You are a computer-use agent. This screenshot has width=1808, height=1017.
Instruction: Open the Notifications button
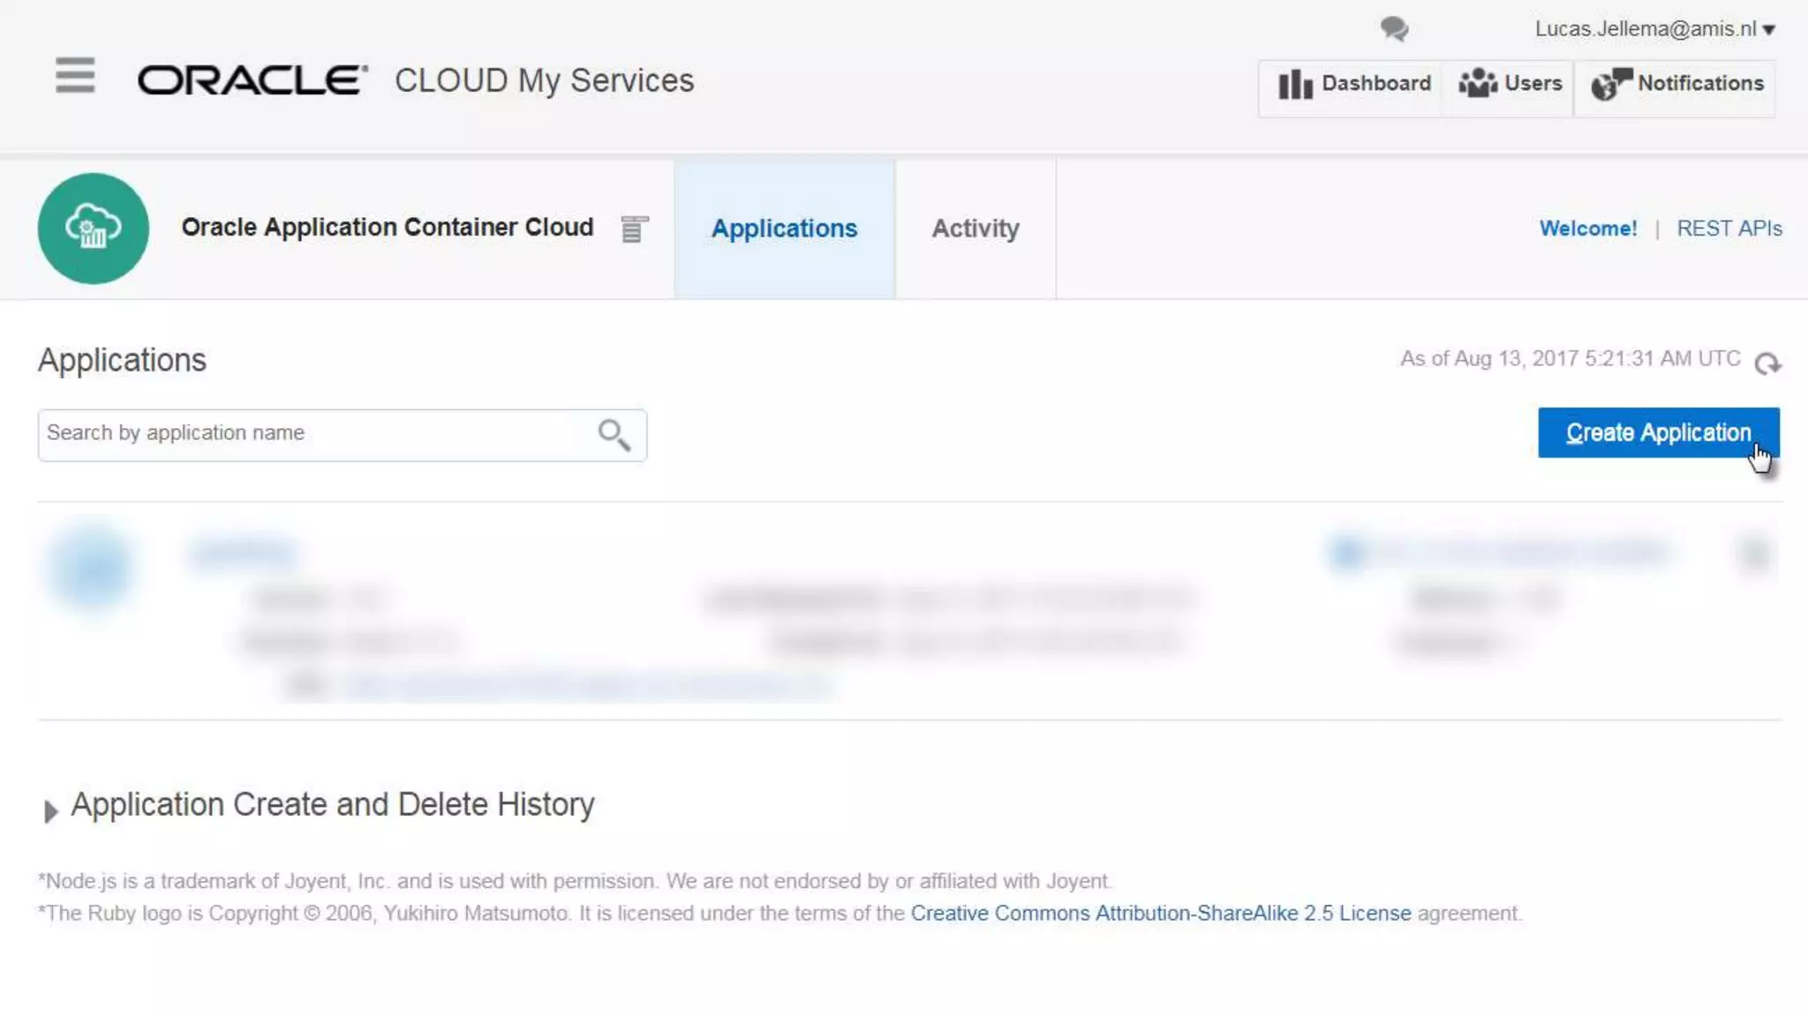[1676, 85]
